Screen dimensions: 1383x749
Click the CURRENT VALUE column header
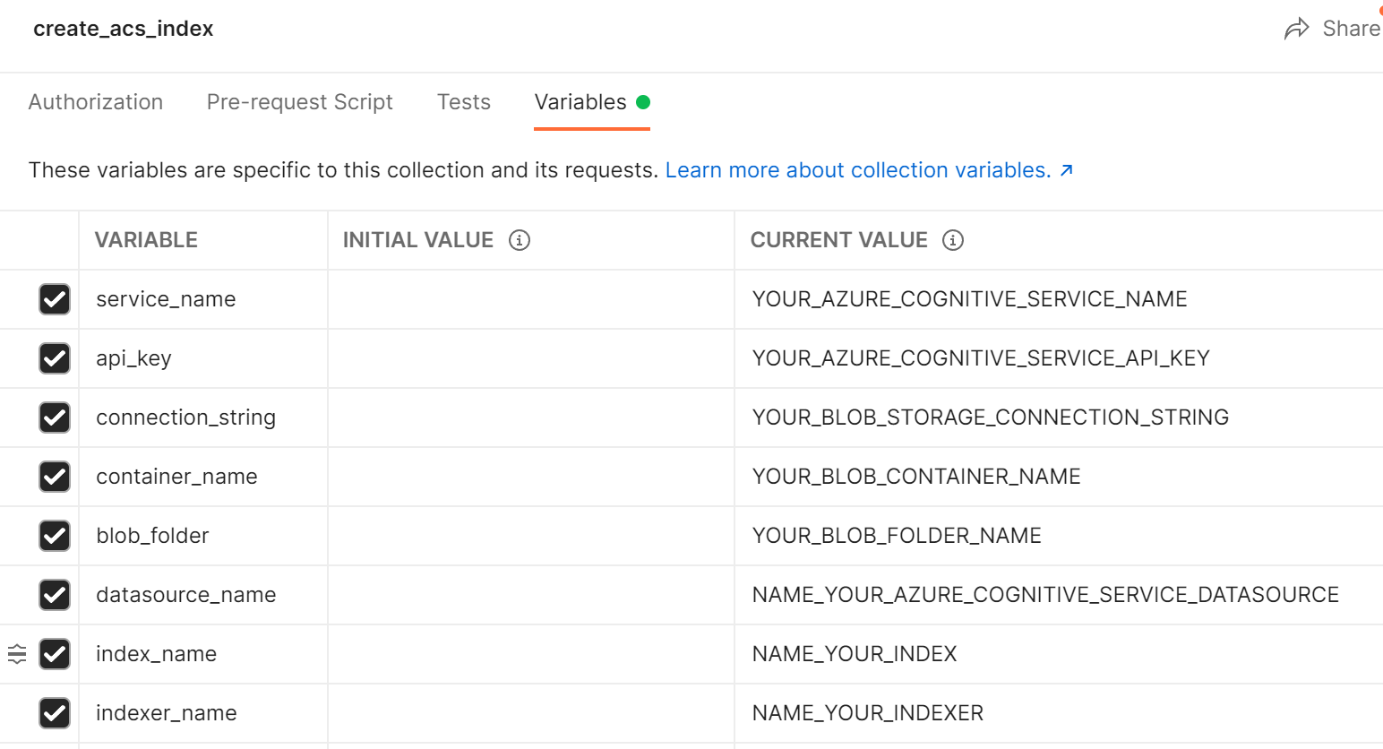click(839, 240)
